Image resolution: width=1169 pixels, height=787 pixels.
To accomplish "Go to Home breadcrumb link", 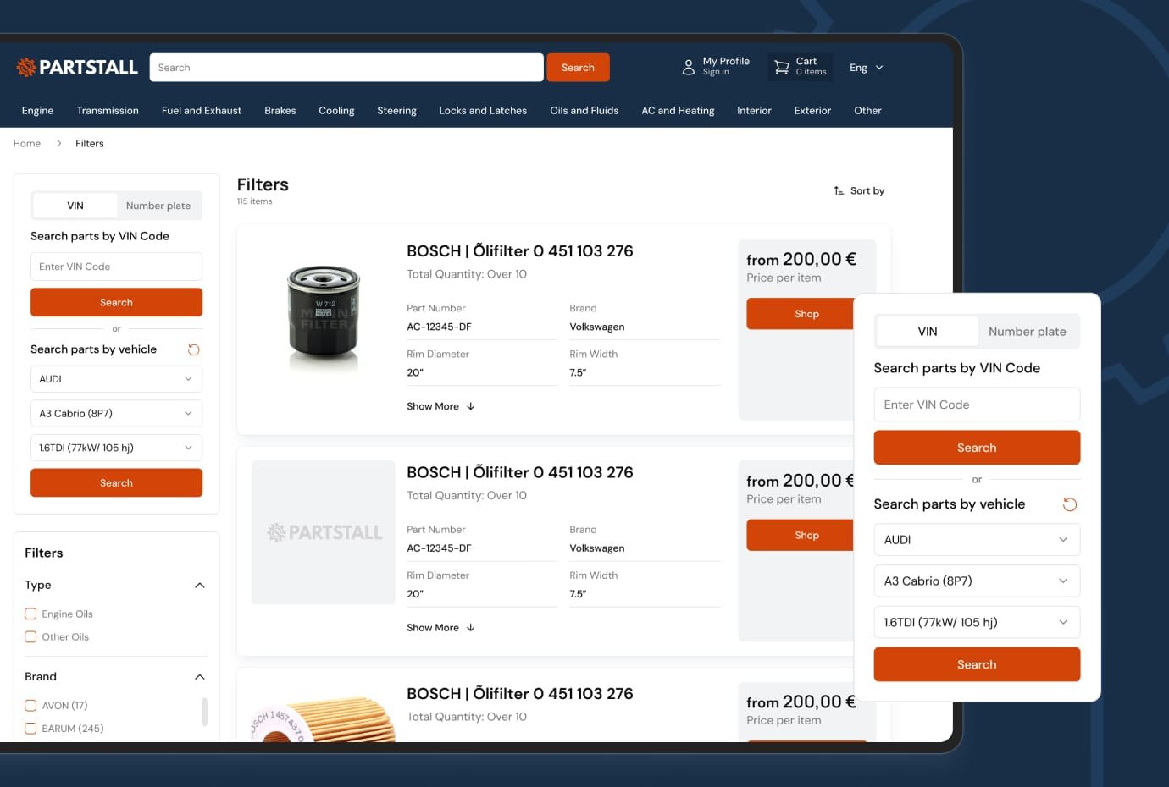I will coord(27,144).
